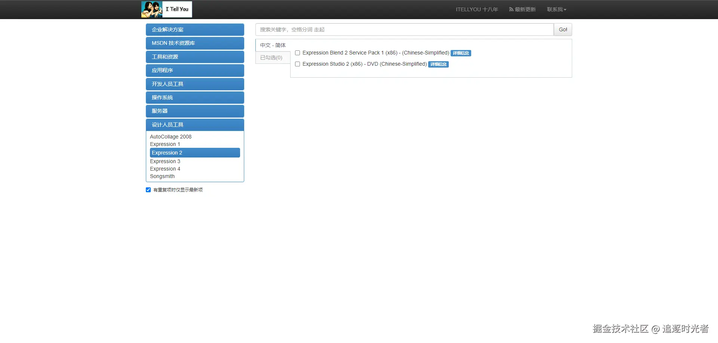This screenshot has height=343, width=718.
Task: Click the Go! search button
Action: tap(563, 29)
